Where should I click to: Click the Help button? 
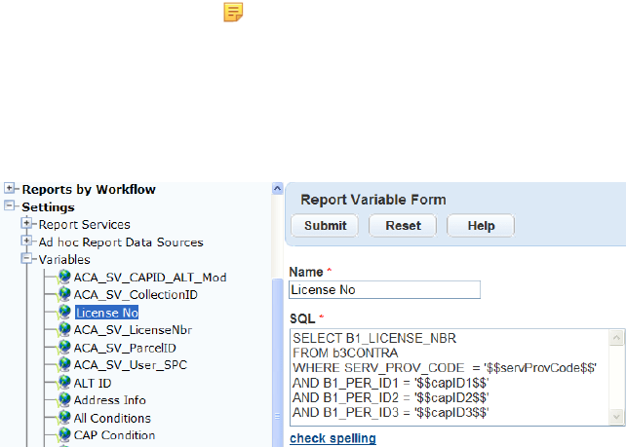pos(481,226)
